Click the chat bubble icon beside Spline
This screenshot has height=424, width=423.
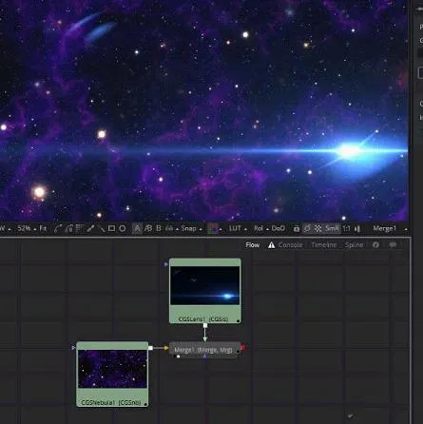point(393,245)
